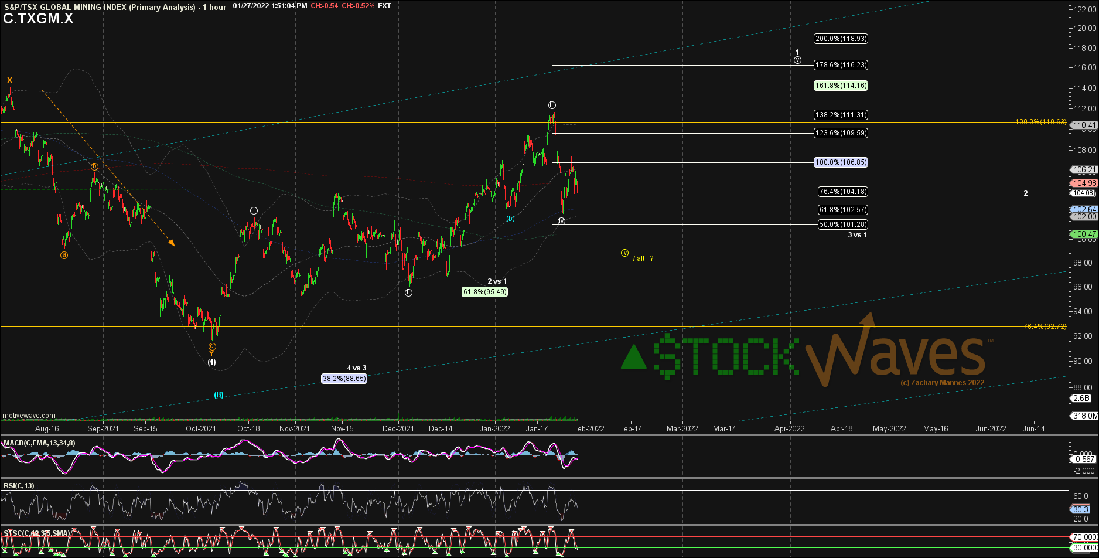The height and width of the screenshot is (558, 1099).
Task: Select the 178.6%(116.23) Fibonacci label
Action: pos(841,65)
